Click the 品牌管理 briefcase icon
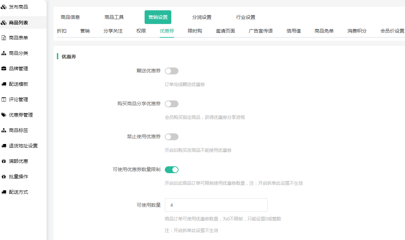 (4, 69)
